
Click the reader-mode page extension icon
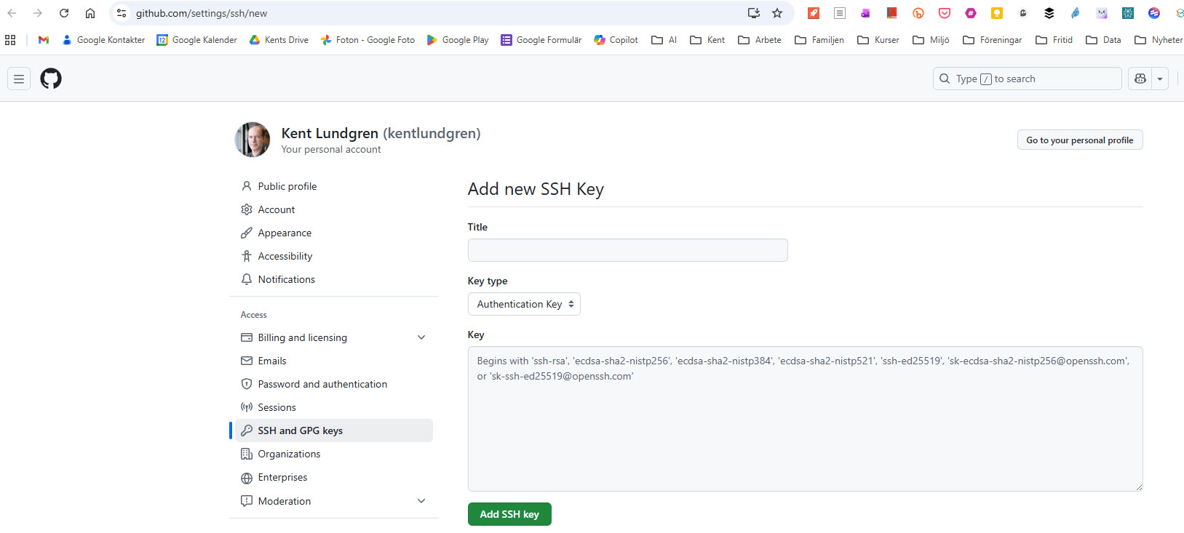point(840,13)
